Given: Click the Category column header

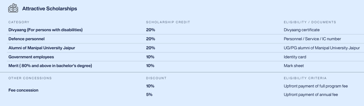Looking at the screenshot, I should (19, 22).
